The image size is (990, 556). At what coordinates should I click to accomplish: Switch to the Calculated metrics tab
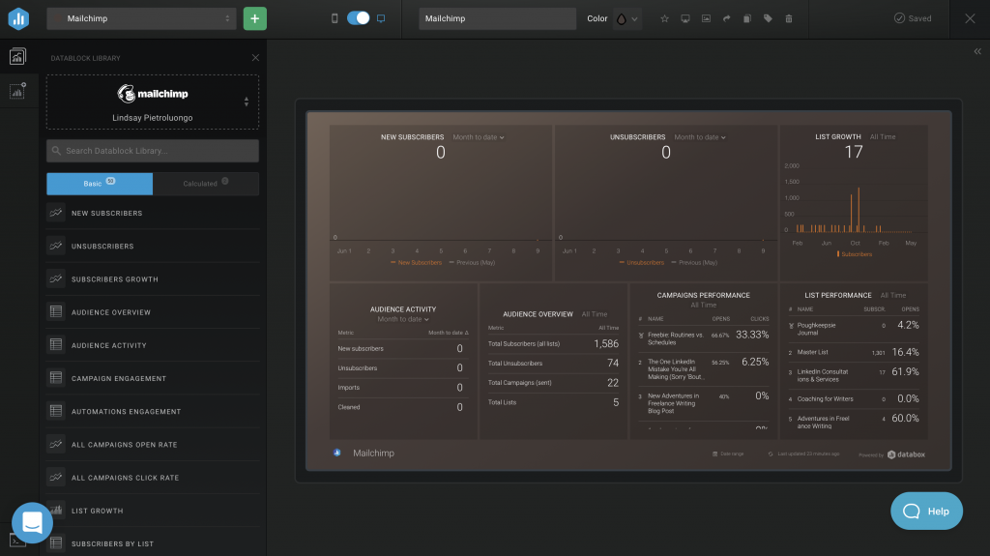[x=206, y=184]
